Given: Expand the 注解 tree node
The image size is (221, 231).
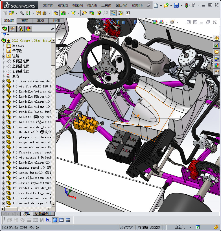Looking at the screenshot, I should (4, 56).
